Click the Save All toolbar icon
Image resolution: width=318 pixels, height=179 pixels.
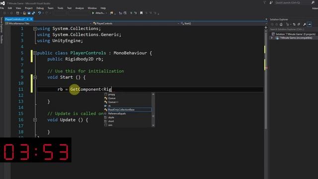click(33, 13)
